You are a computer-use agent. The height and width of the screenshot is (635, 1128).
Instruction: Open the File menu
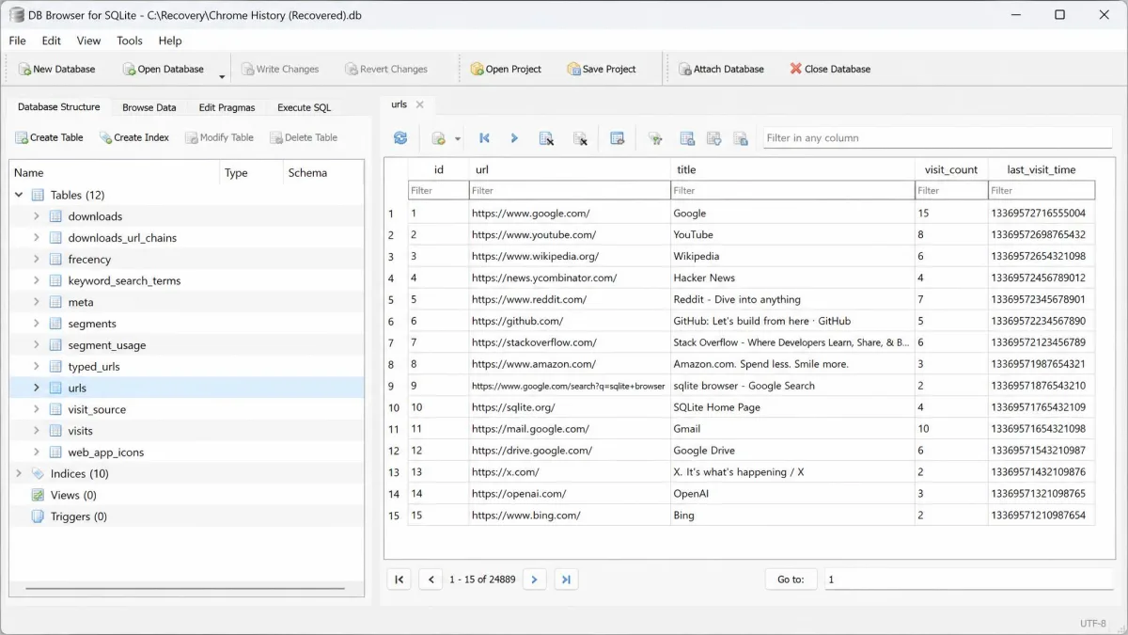(17, 40)
